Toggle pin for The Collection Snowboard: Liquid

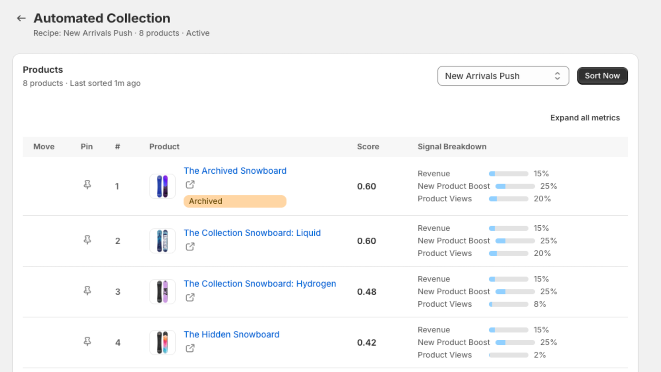click(x=87, y=240)
